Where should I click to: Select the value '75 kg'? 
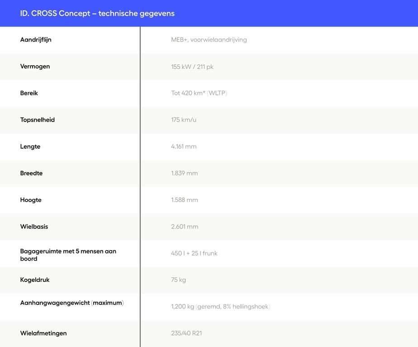[x=179, y=280]
